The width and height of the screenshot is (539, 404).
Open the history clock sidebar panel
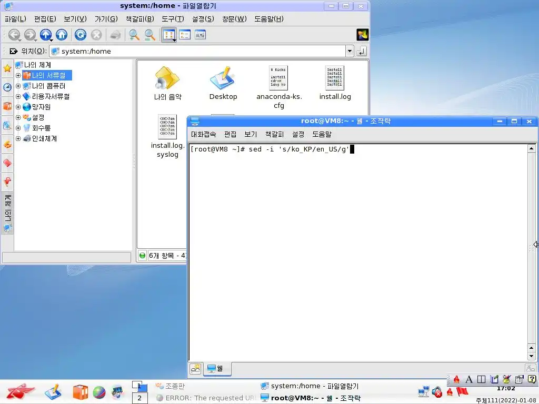click(x=7, y=87)
